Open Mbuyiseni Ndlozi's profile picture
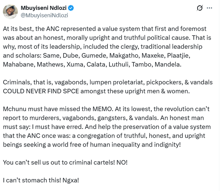 10,11
